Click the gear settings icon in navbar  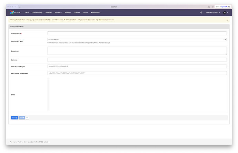201,13
